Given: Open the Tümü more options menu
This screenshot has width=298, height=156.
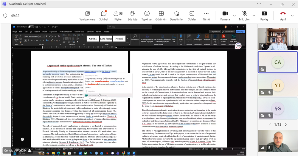Looking at the screenshot, I should point(206,14).
